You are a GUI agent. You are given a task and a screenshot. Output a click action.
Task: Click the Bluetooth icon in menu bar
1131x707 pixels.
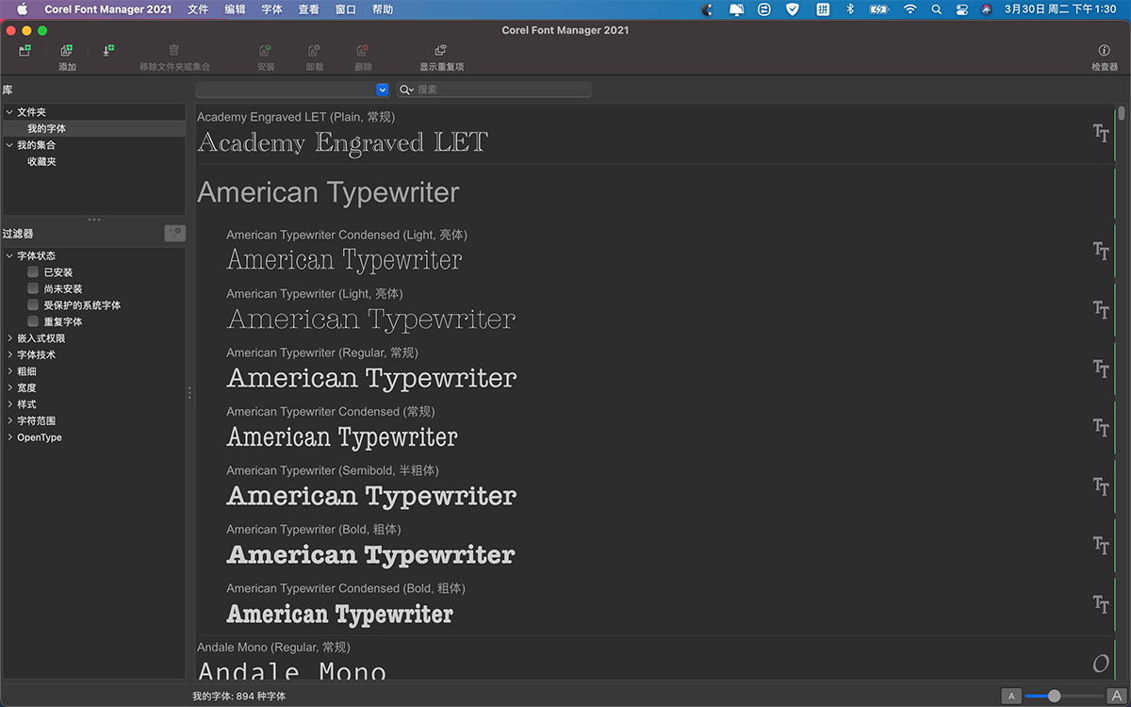click(849, 8)
